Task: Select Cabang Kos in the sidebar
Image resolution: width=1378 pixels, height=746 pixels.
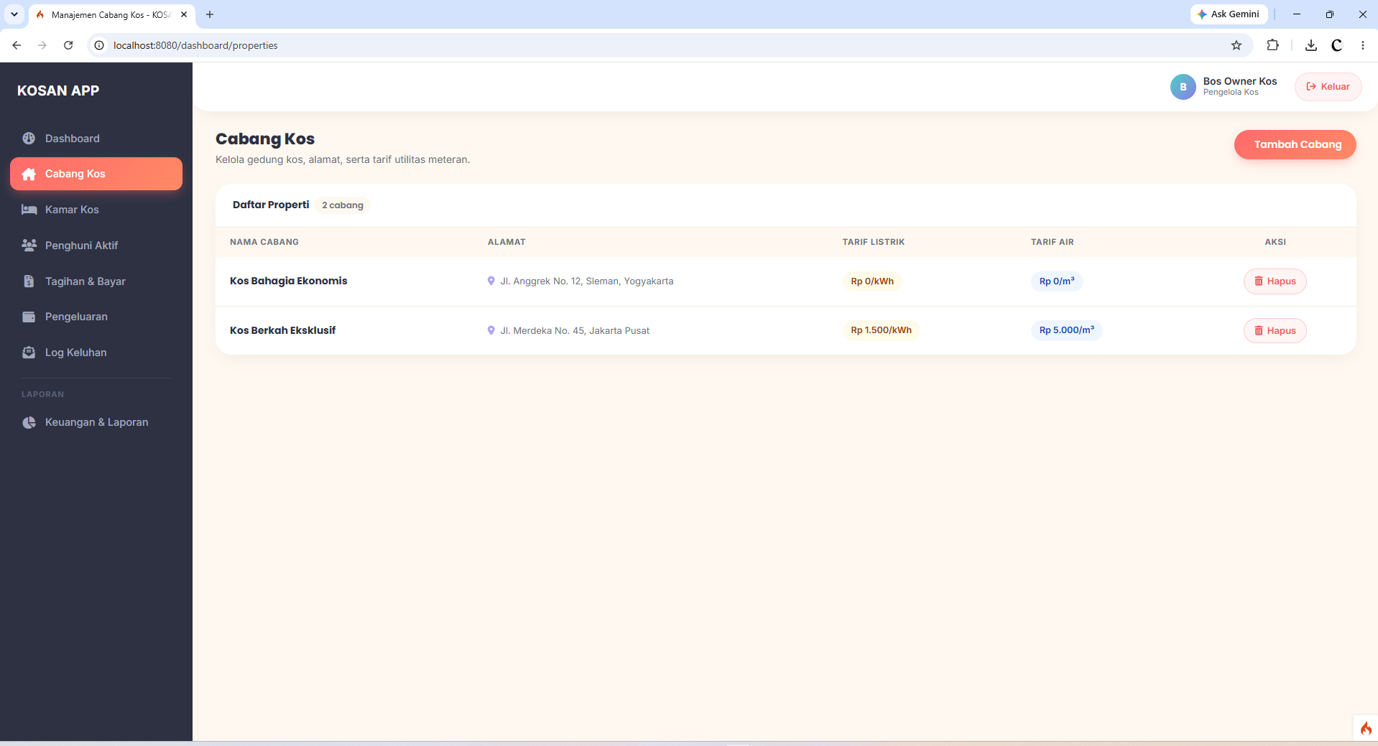Action: (96, 174)
